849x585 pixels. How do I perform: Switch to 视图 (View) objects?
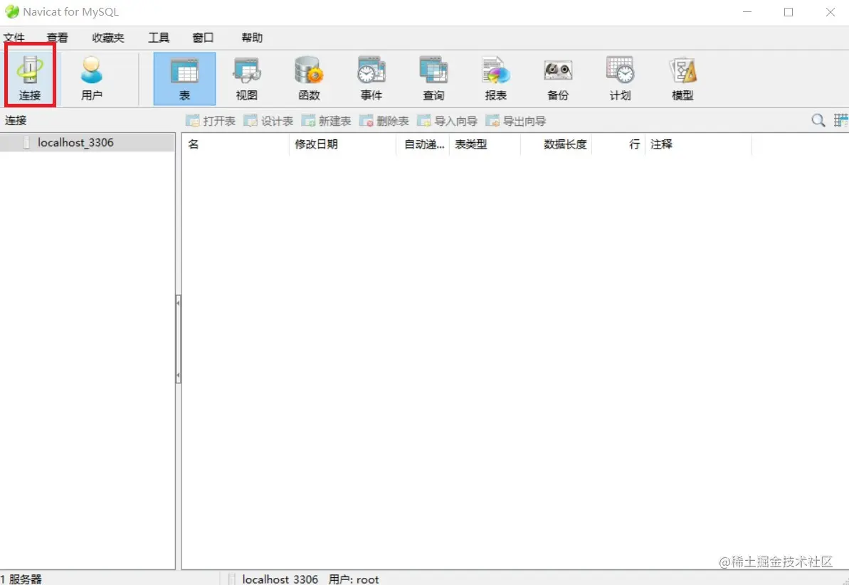(247, 78)
